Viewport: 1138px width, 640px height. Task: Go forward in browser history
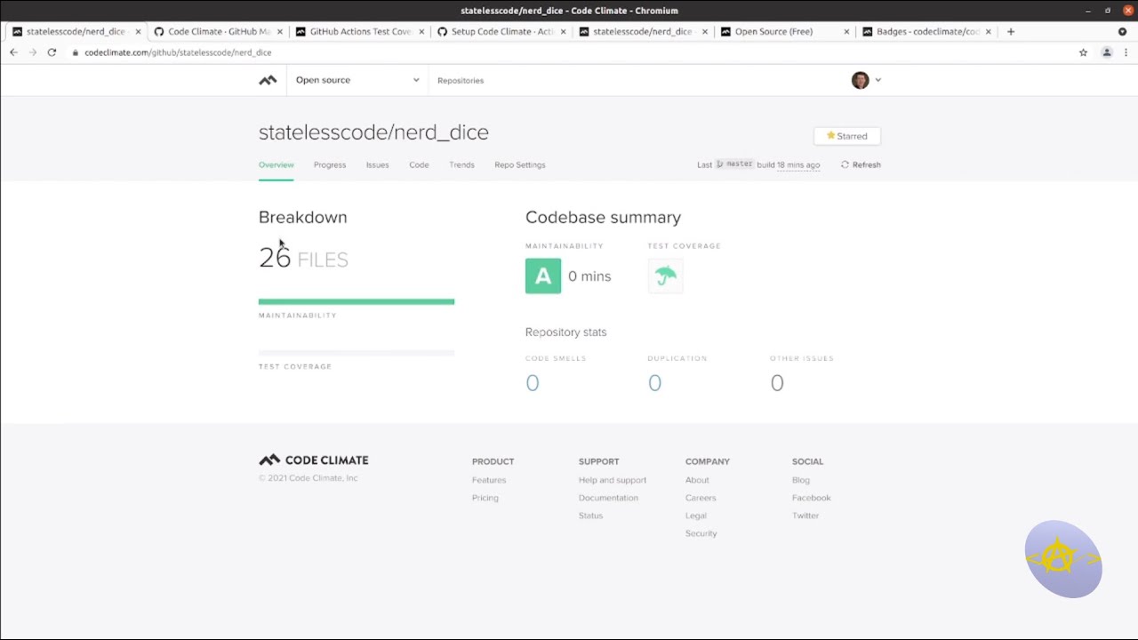tap(33, 52)
